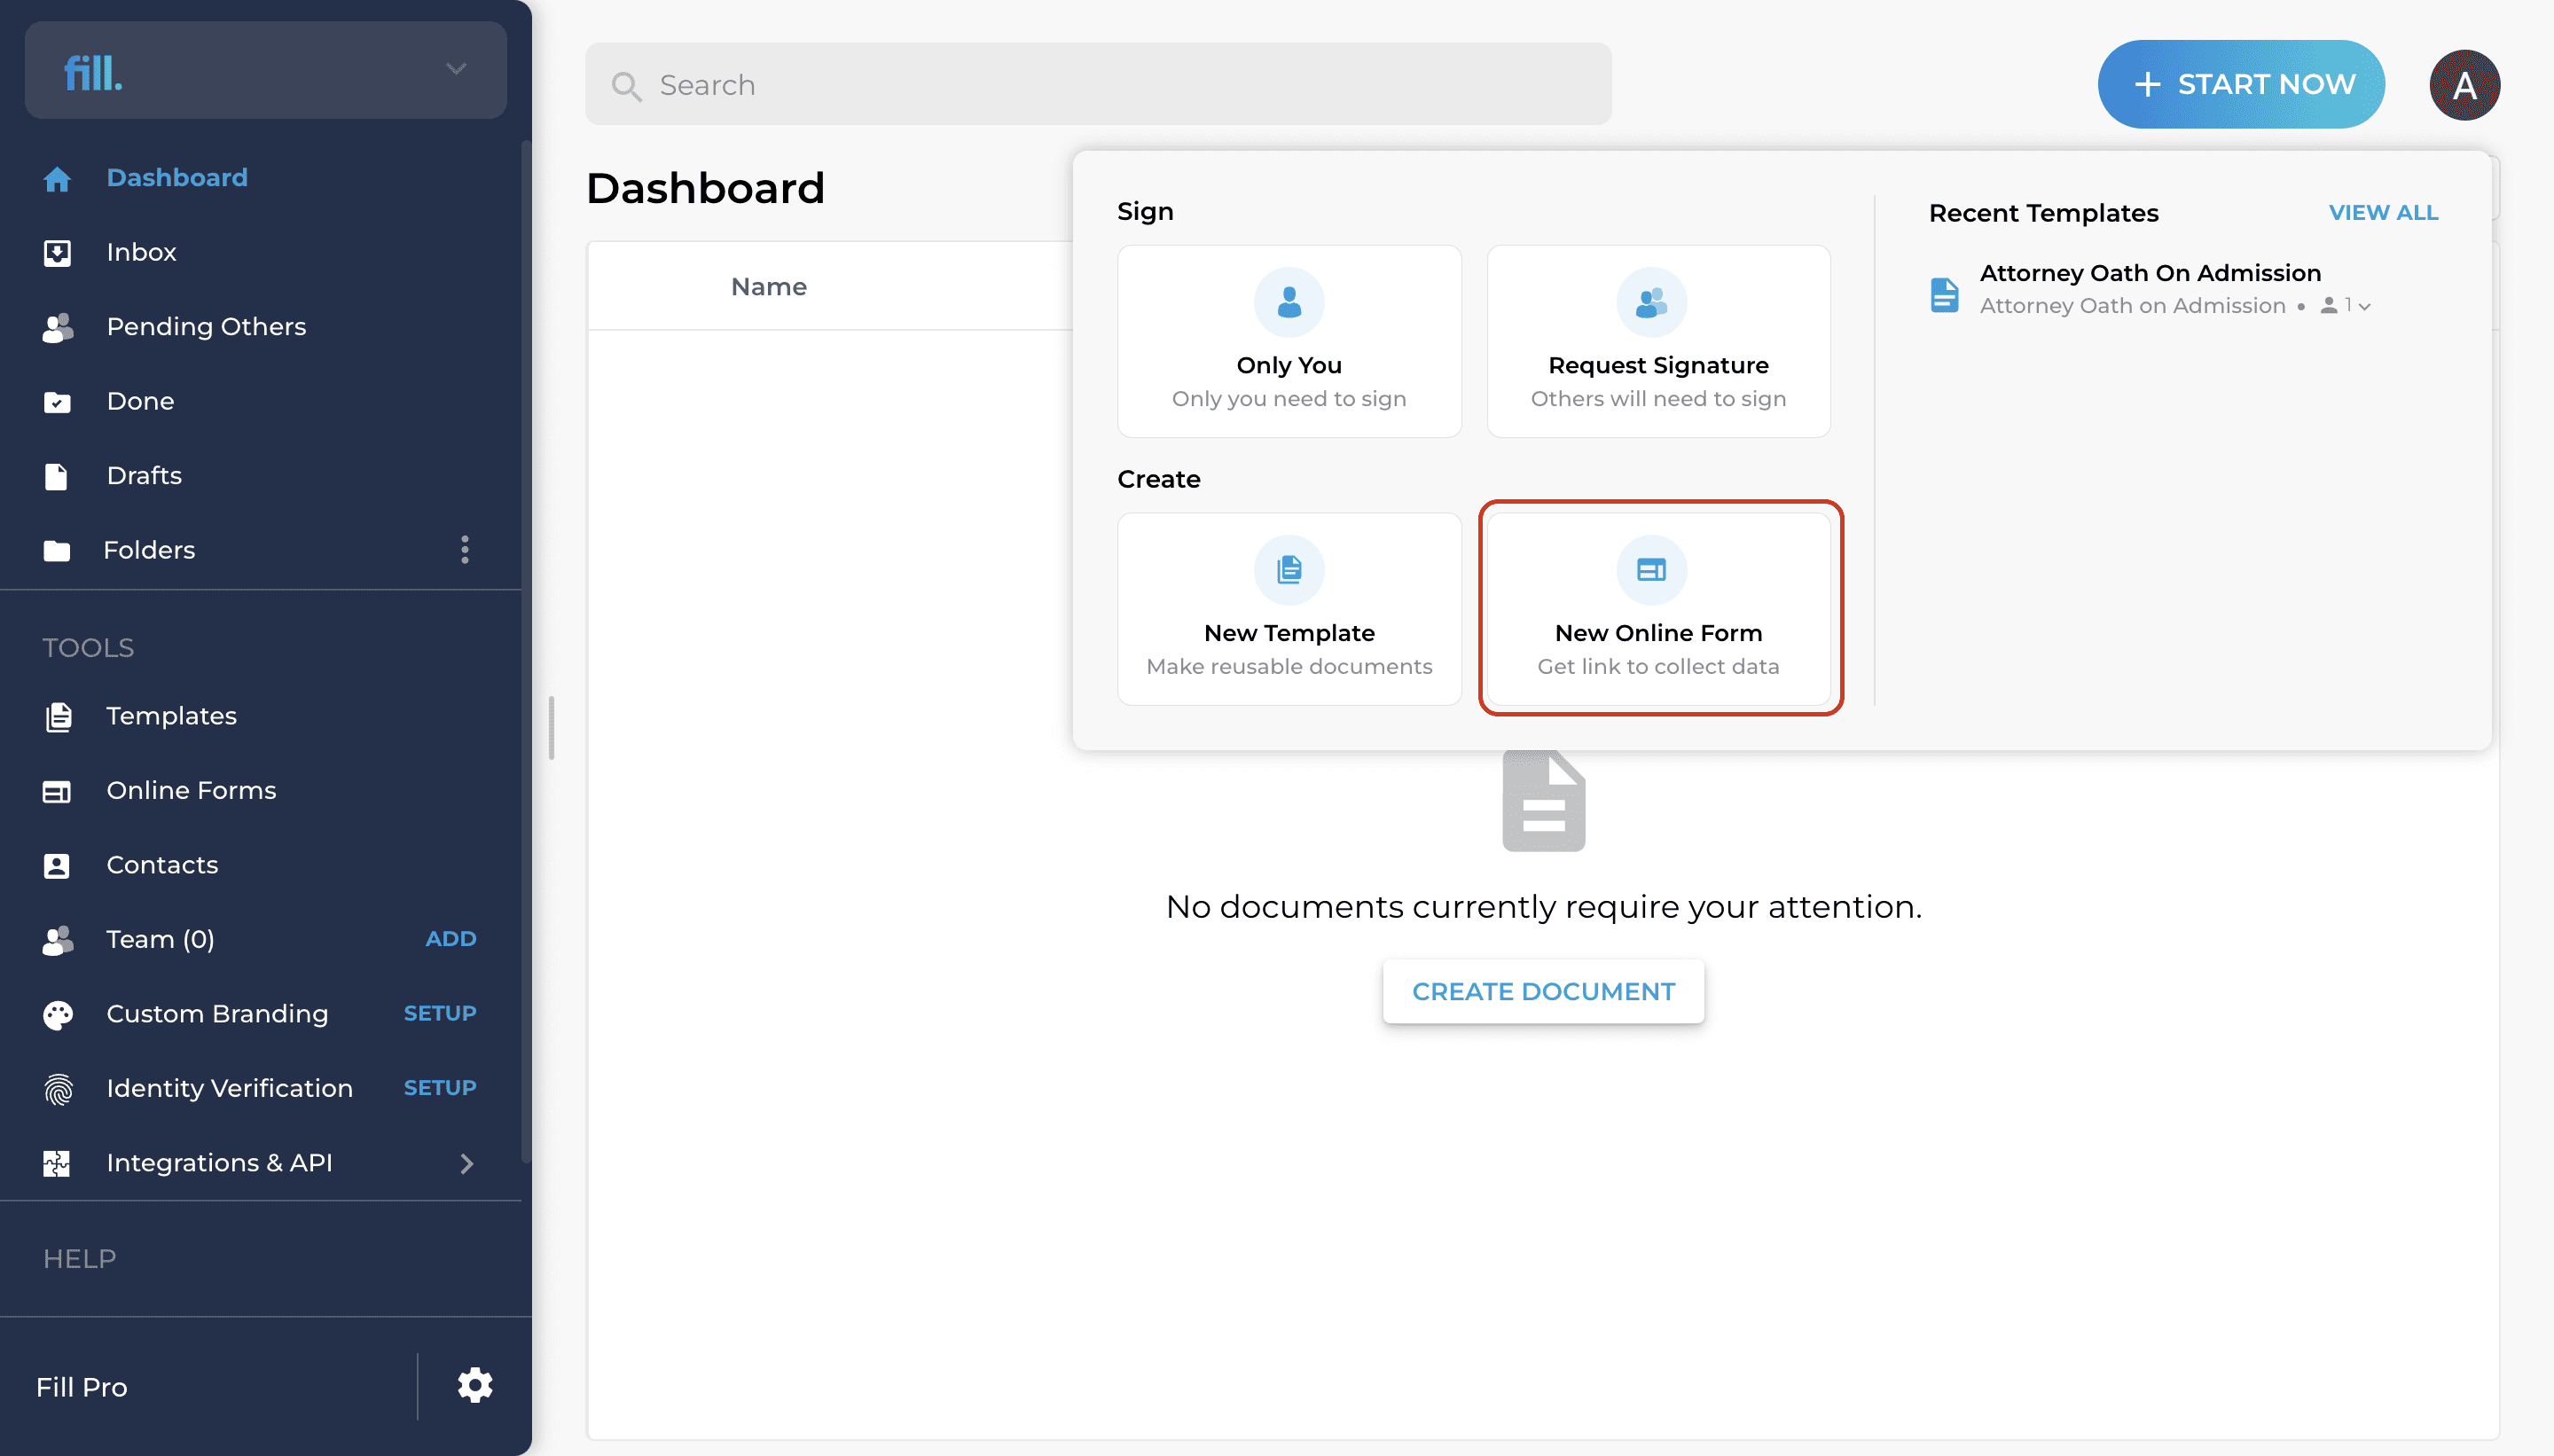Select New Template card
The image size is (2554, 1456).
point(1289,609)
